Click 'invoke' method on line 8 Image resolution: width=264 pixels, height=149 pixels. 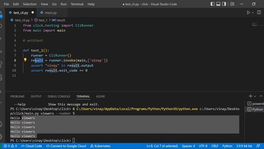(x=69, y=60)
